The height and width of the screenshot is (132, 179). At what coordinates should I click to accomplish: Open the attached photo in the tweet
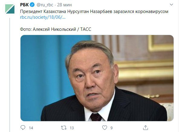[x=97, y=78]
